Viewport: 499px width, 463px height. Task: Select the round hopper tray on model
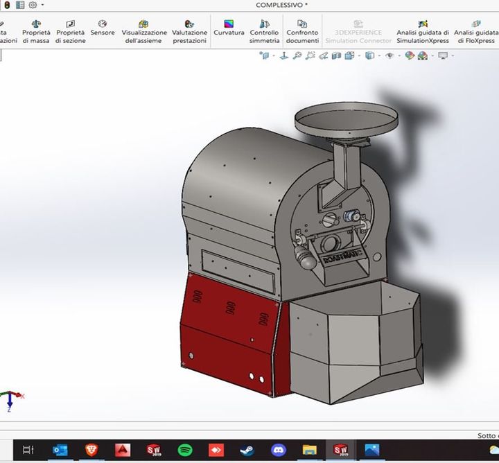pyautogui.click(x=347, y=119)
